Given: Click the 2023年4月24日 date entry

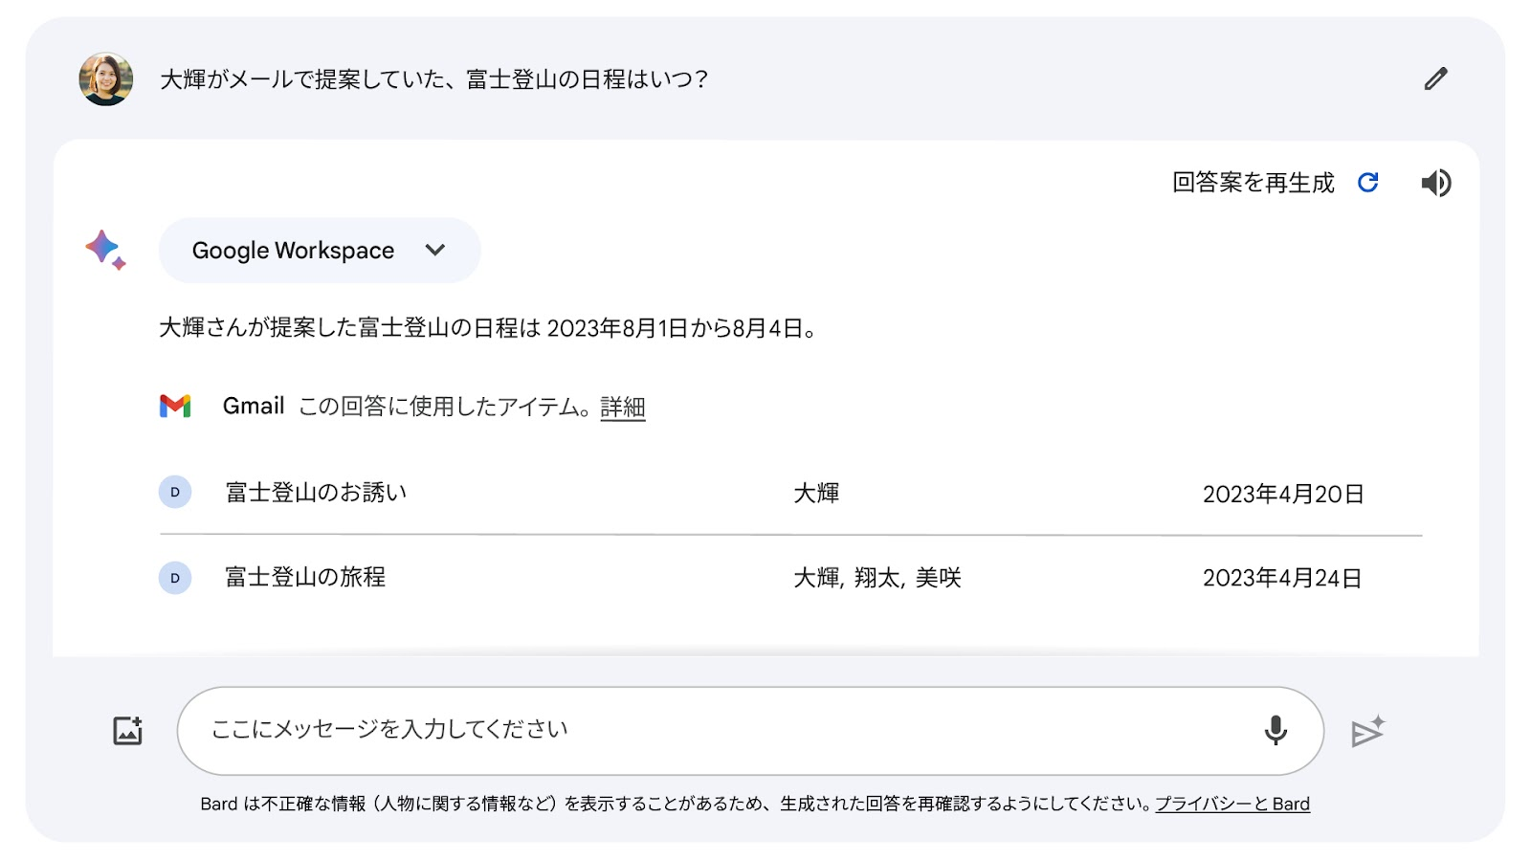Looking at the screenshot, I should (1281, 578).
